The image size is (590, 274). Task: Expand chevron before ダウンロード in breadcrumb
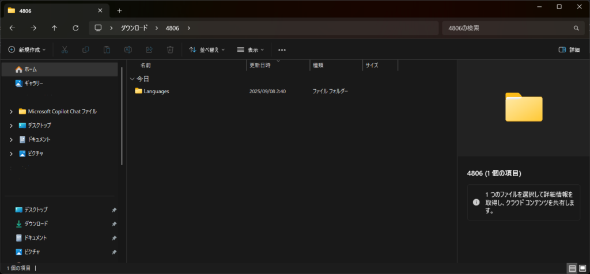click(111, 28)
